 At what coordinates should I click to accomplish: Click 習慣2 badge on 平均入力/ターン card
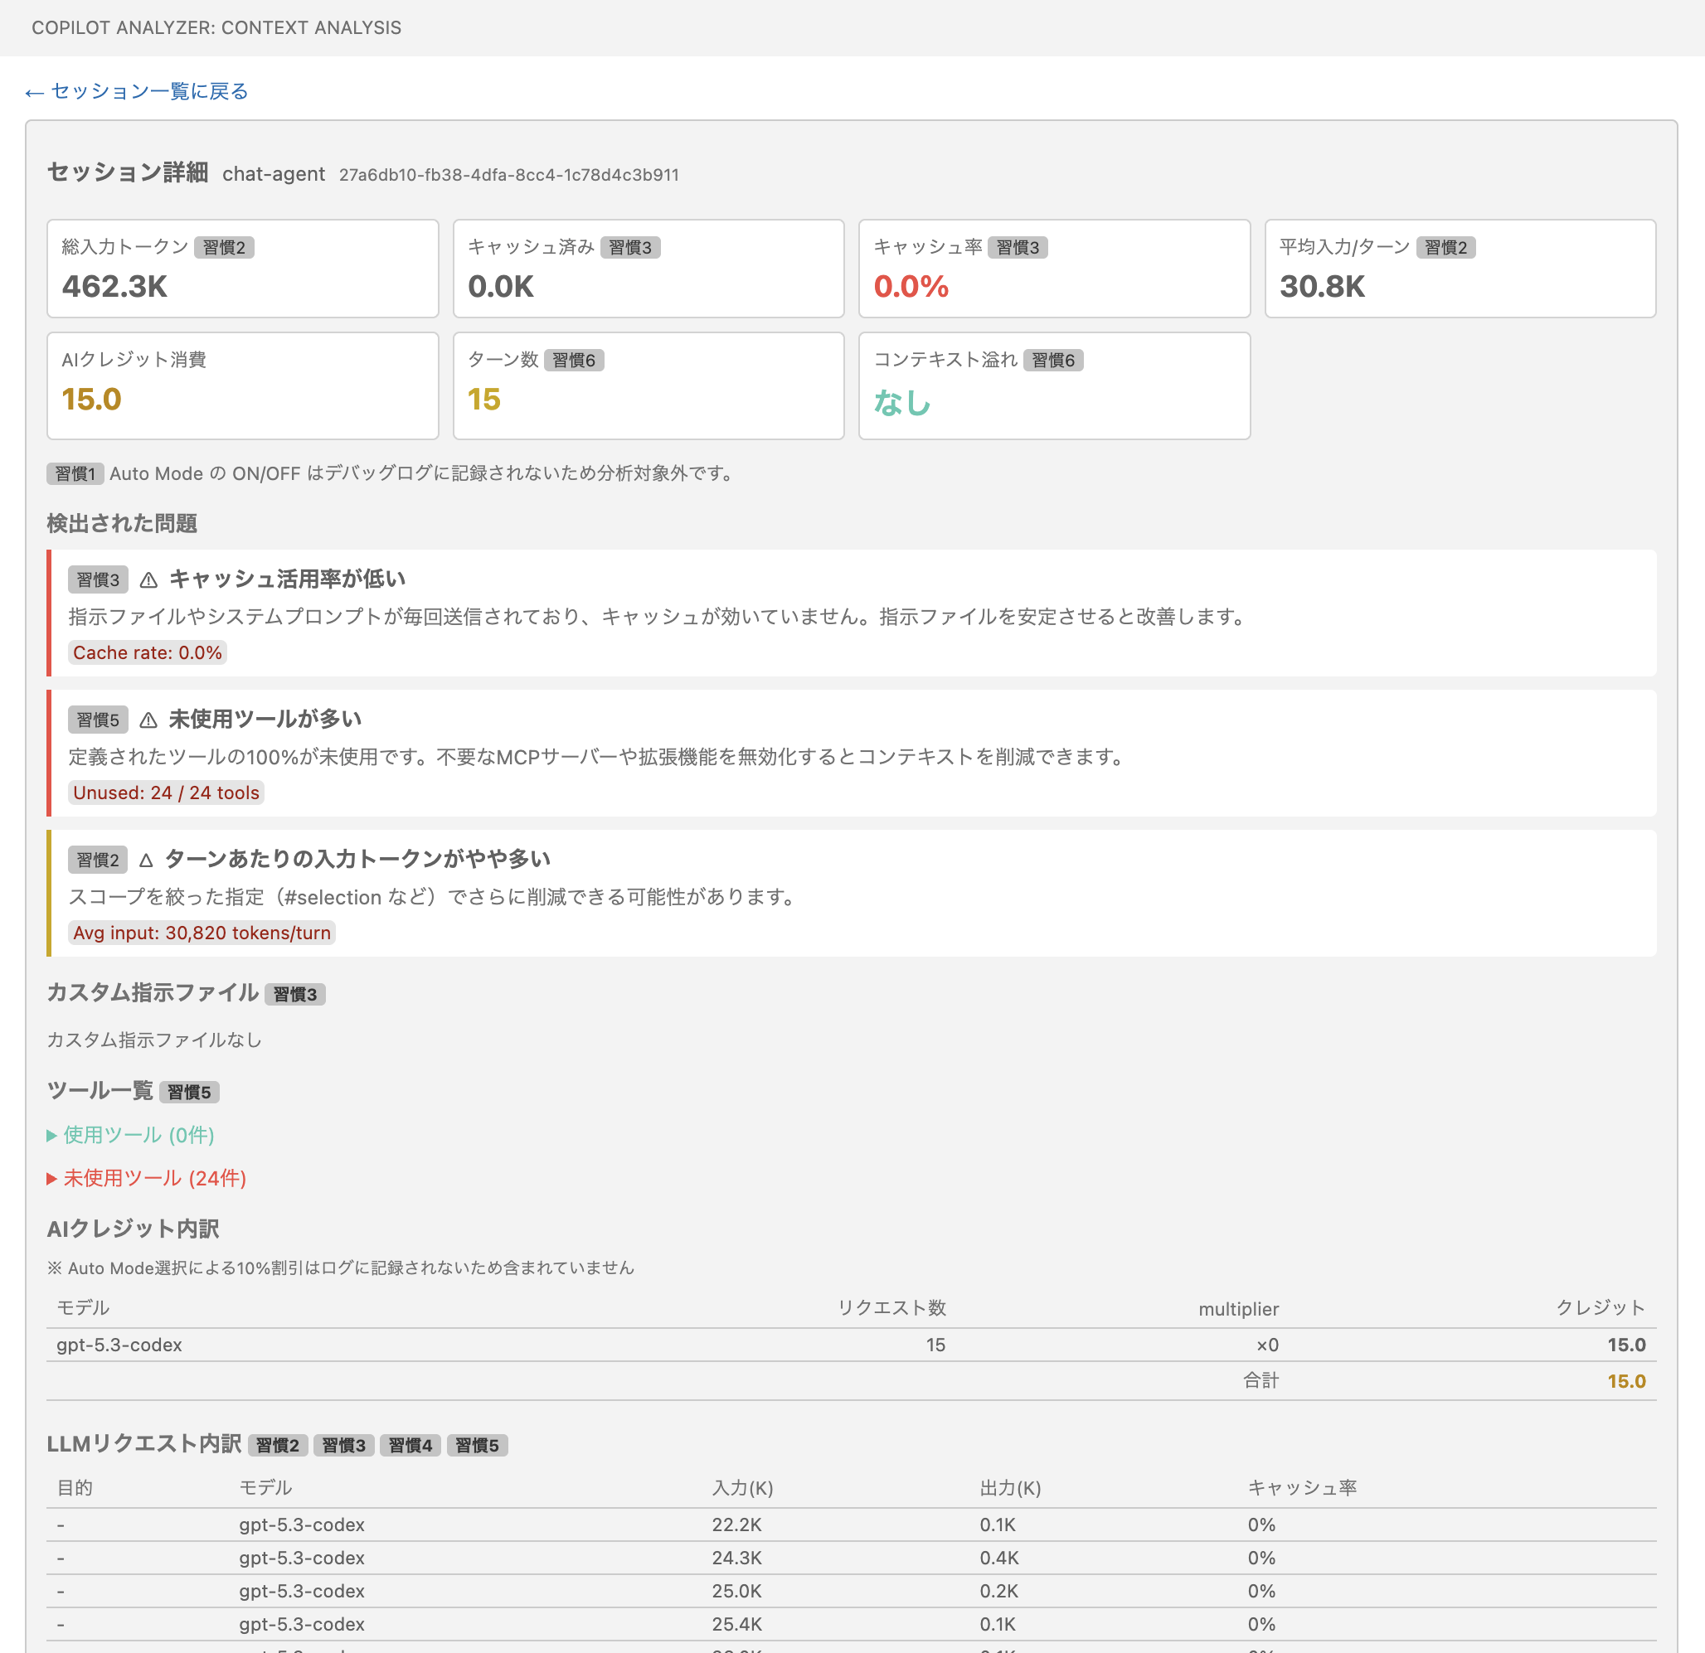tap(1445, 248)
